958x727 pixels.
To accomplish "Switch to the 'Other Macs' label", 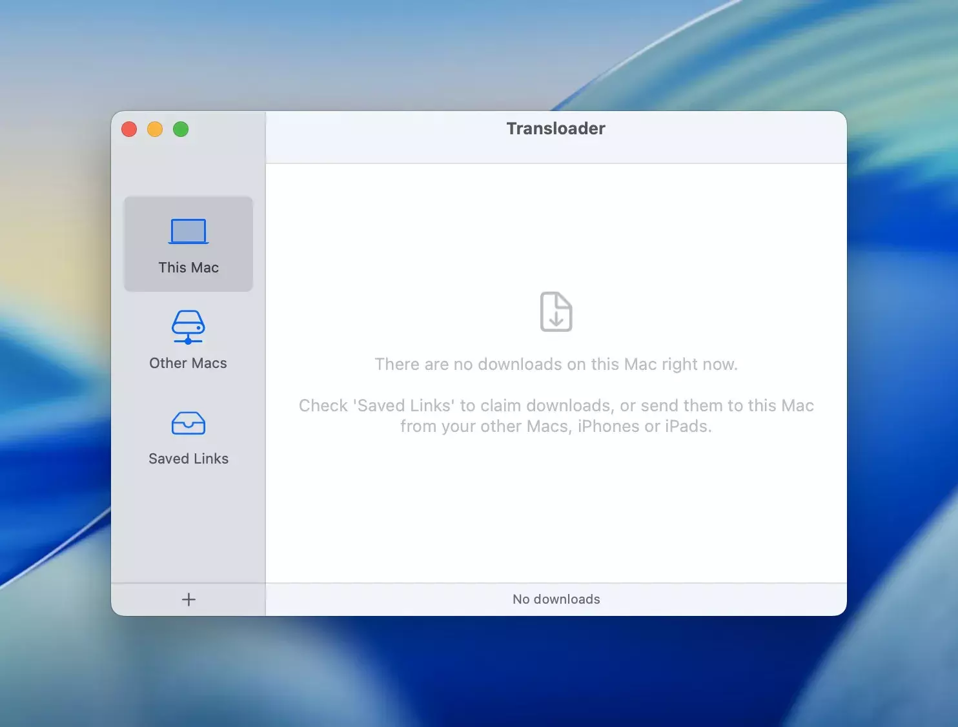I will [x=189, y=363].
